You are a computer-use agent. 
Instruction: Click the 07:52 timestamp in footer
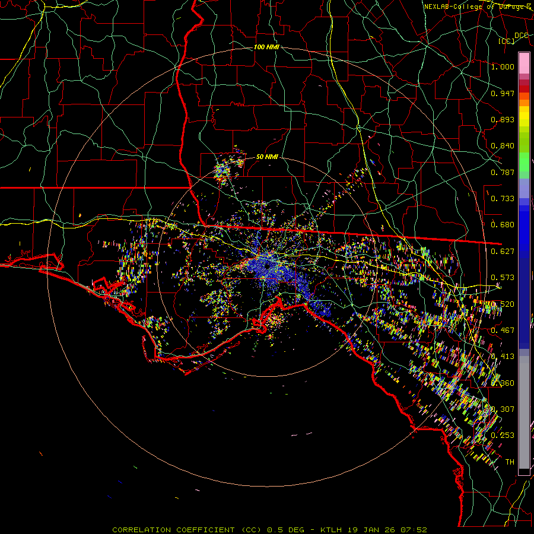coord(414,530)
